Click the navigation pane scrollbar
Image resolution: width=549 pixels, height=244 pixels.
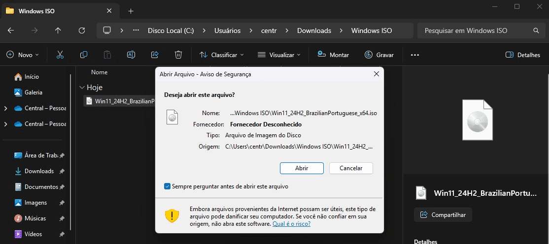pos(71,152)
